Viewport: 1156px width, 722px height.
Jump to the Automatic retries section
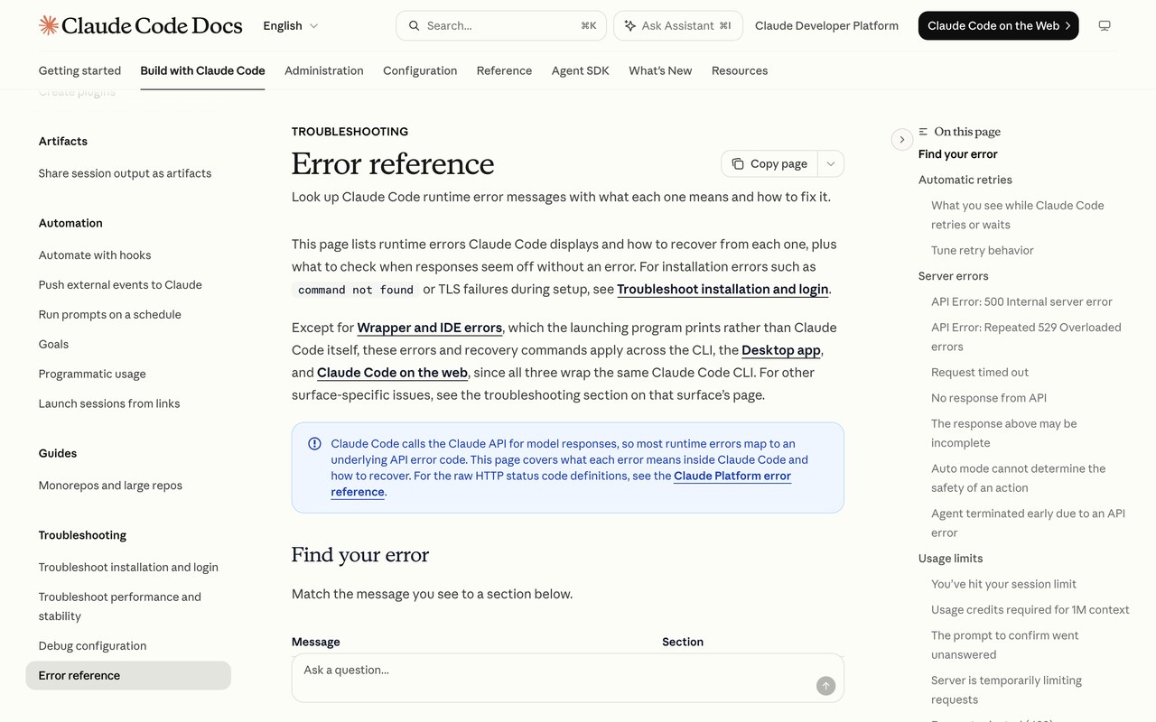click(965, 180)
